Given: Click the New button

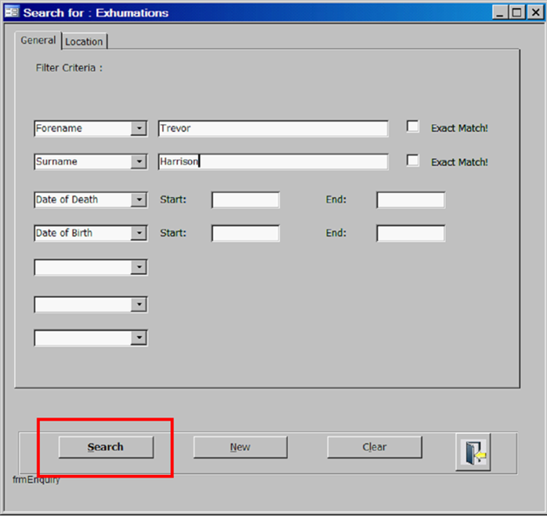Looking at the screenshot, I should pyautogui.click(x=240, y=447).
